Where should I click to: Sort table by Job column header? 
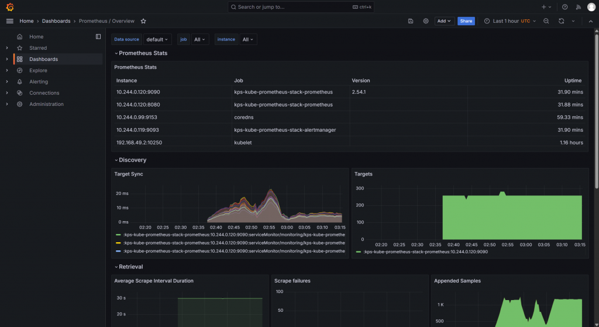(239, 81)
